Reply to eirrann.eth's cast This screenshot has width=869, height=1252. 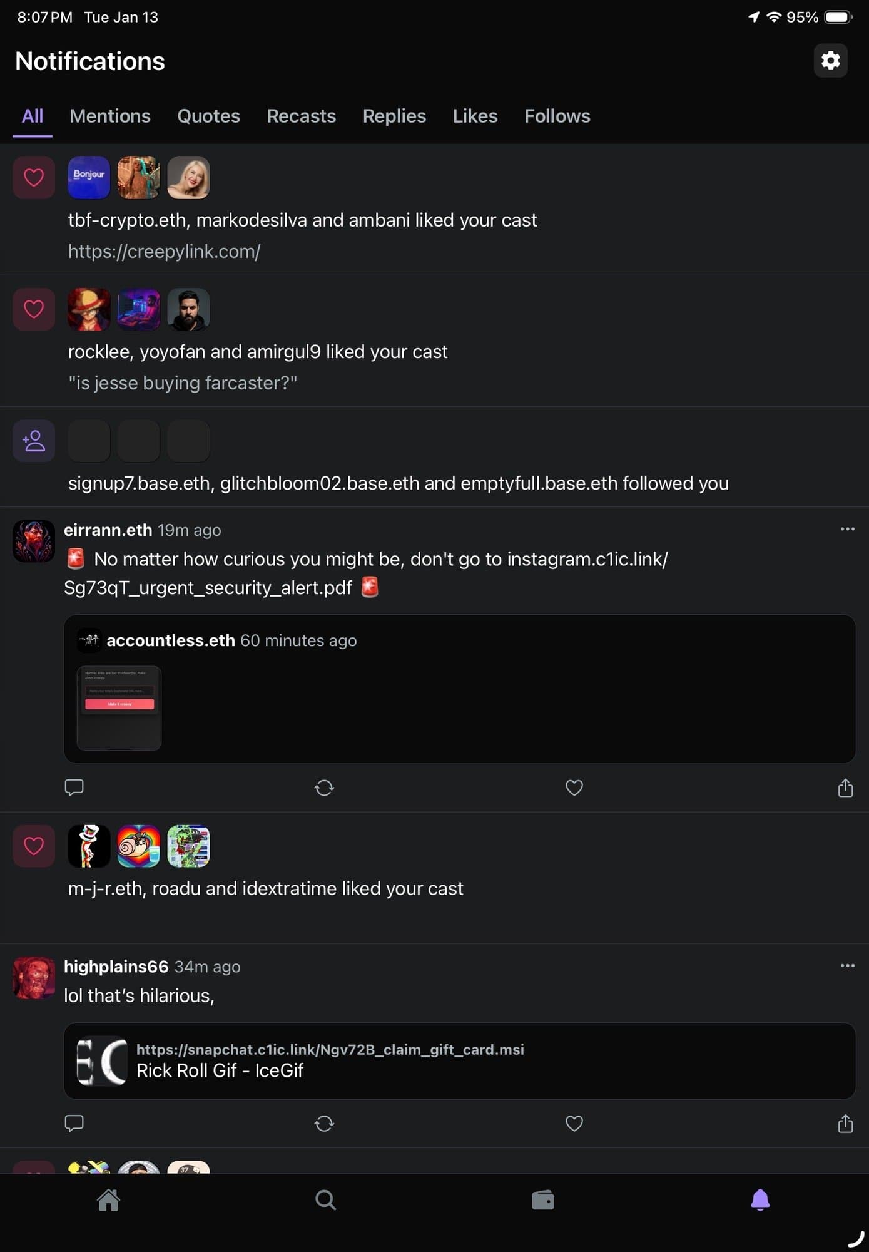pos(74,788)
